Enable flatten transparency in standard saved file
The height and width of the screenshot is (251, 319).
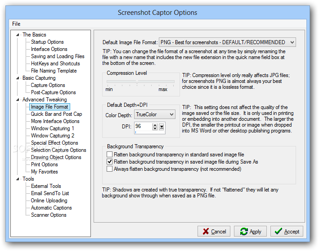[x=109, y=155]
